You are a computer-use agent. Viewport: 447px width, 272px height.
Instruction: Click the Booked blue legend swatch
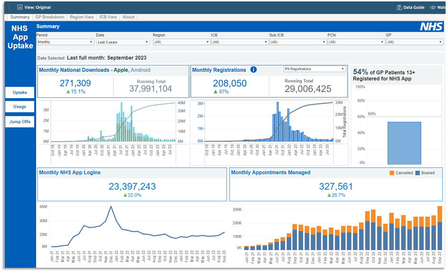(x=418, y=173)
